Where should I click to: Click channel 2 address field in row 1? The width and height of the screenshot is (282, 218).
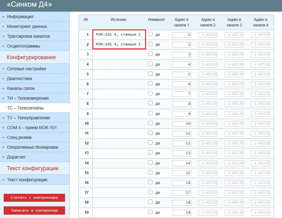click(208, 35)
